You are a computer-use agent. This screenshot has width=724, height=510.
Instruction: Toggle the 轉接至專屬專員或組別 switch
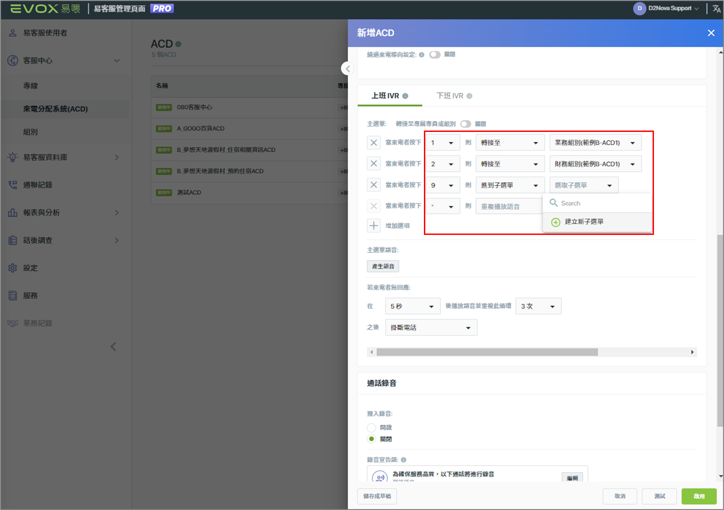[465, 124]
